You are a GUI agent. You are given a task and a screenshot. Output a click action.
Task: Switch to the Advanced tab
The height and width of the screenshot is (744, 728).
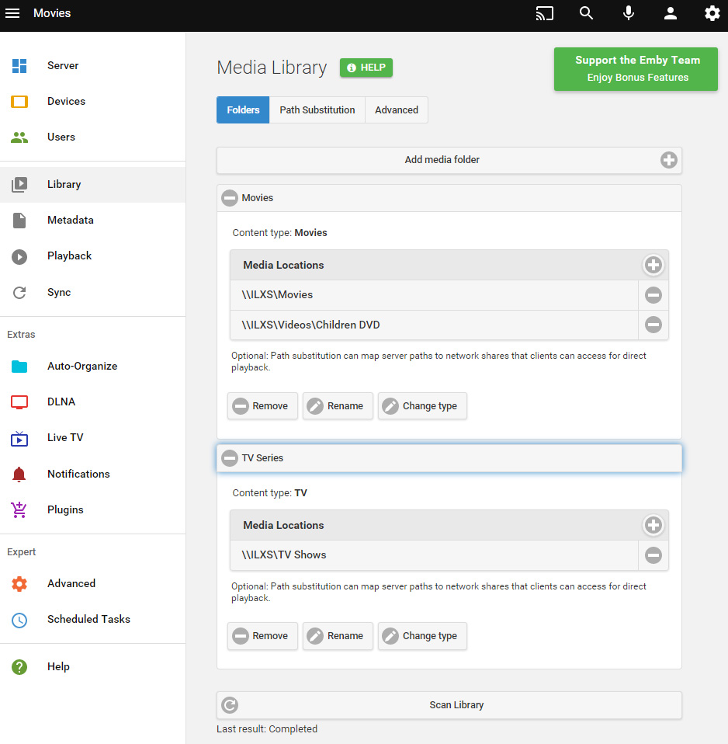(396, 110)
